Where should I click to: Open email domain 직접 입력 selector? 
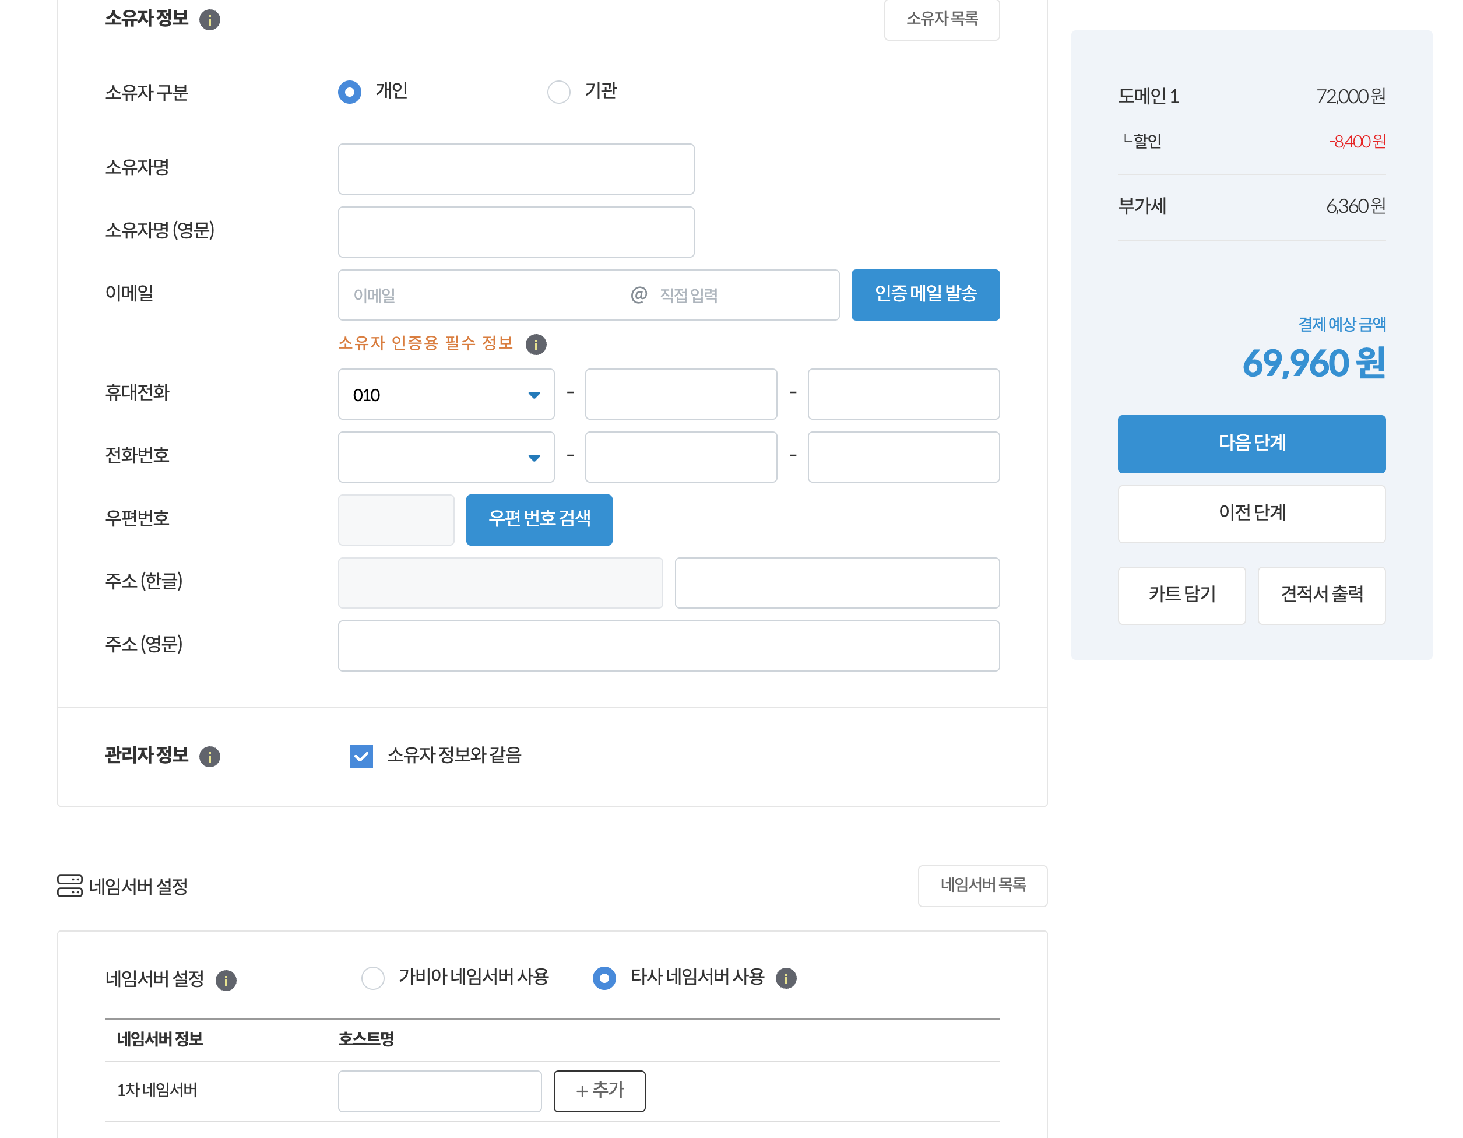pyautogui.click(x=737, y=296)
